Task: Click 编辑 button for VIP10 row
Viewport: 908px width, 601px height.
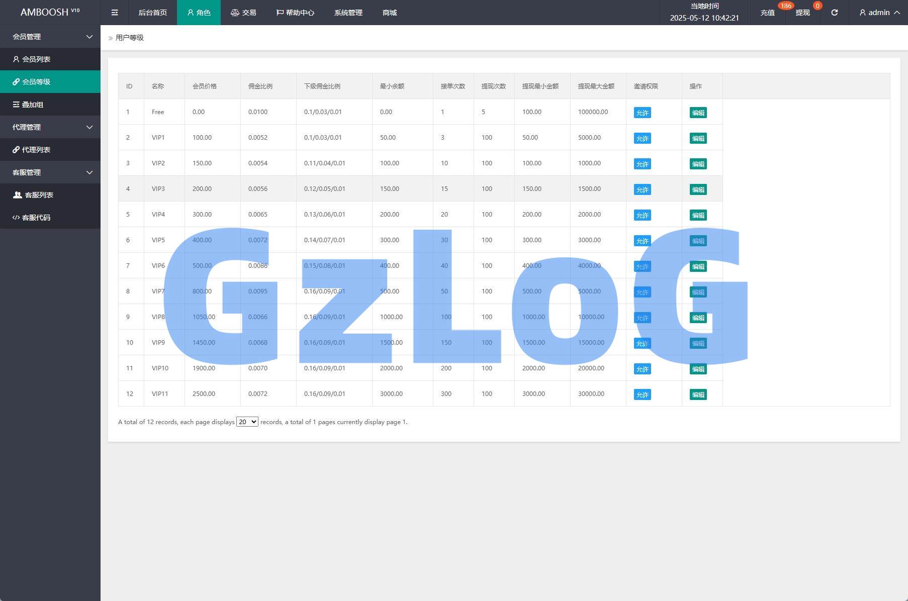Action: (698, 369)
